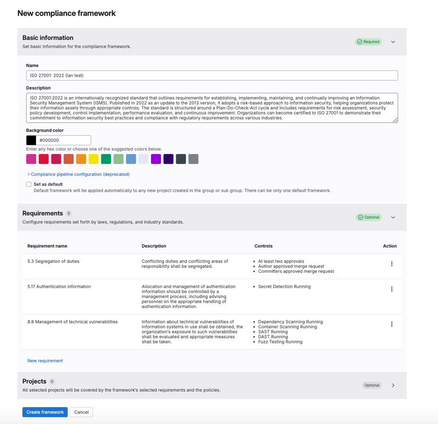The height and width of the screenshot is (424, 438).
Task: Click inside the Description text area
Action: (212, 108)
